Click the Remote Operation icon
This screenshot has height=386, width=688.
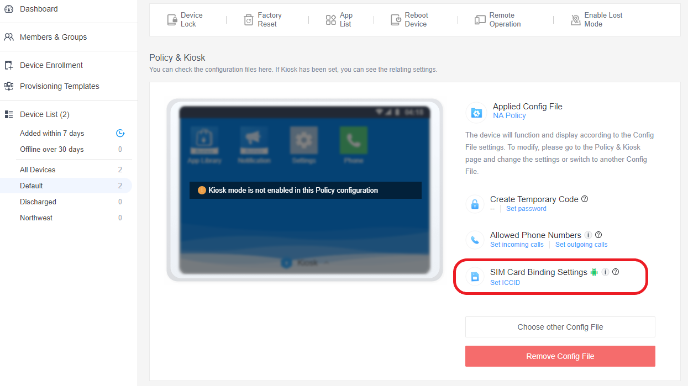pyautogui.click(x=480, y=20)
